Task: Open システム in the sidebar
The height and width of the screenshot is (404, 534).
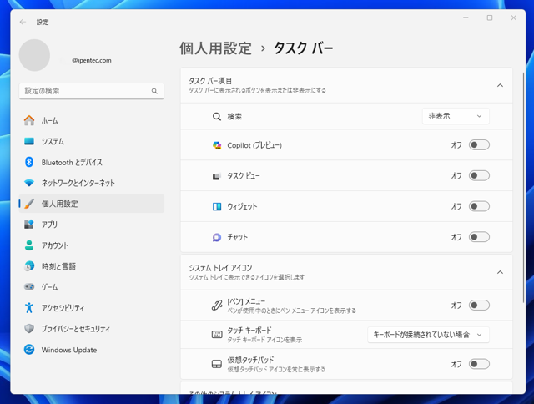Action: (x=91, y=141)
